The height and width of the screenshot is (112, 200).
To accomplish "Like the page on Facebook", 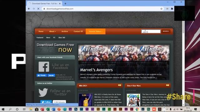I will (42, 75).
